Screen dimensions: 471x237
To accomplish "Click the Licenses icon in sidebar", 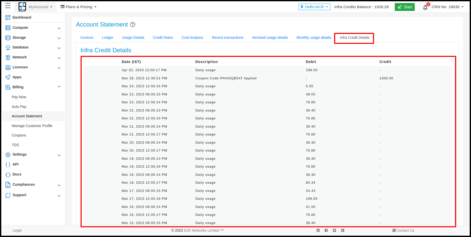I will [8, 67].
